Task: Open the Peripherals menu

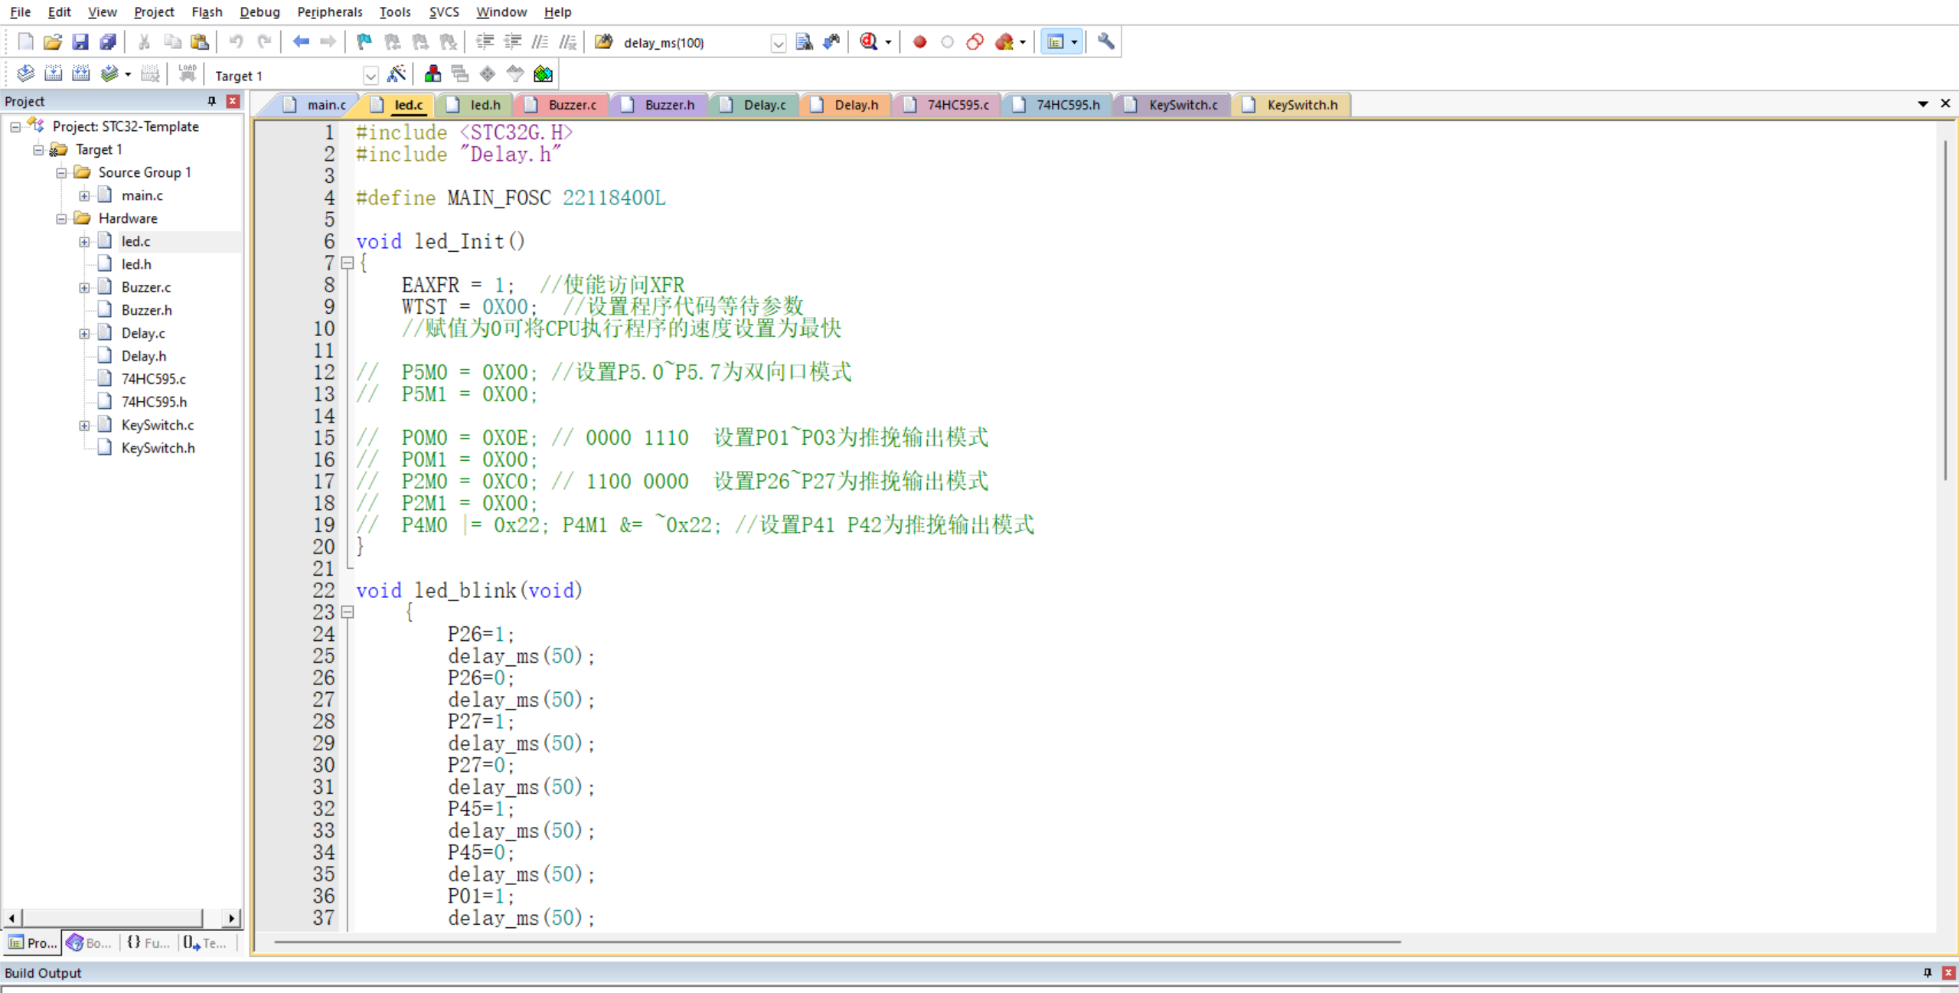Action: click(329, 11)
